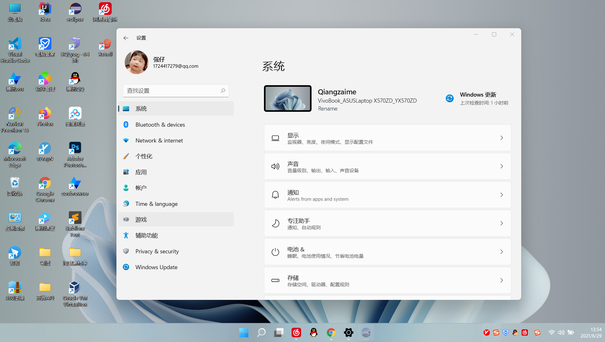Expand the 声音 sound settings chevron
605x342 pixels.
[x=502, y=166]
